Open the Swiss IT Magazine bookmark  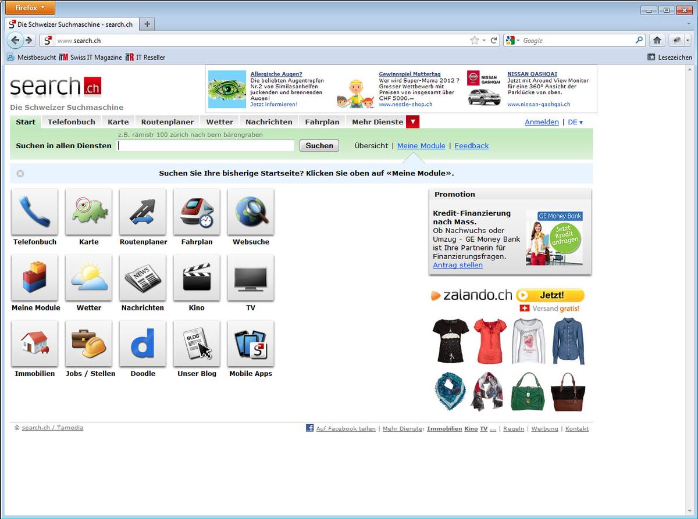coord(90,57)
